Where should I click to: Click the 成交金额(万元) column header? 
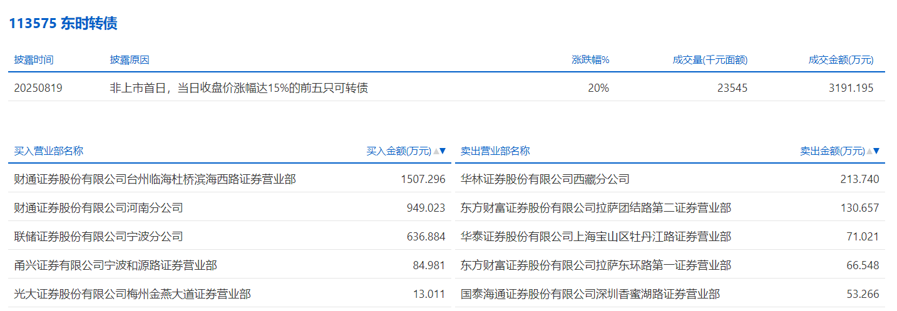[x=841, y=60]
